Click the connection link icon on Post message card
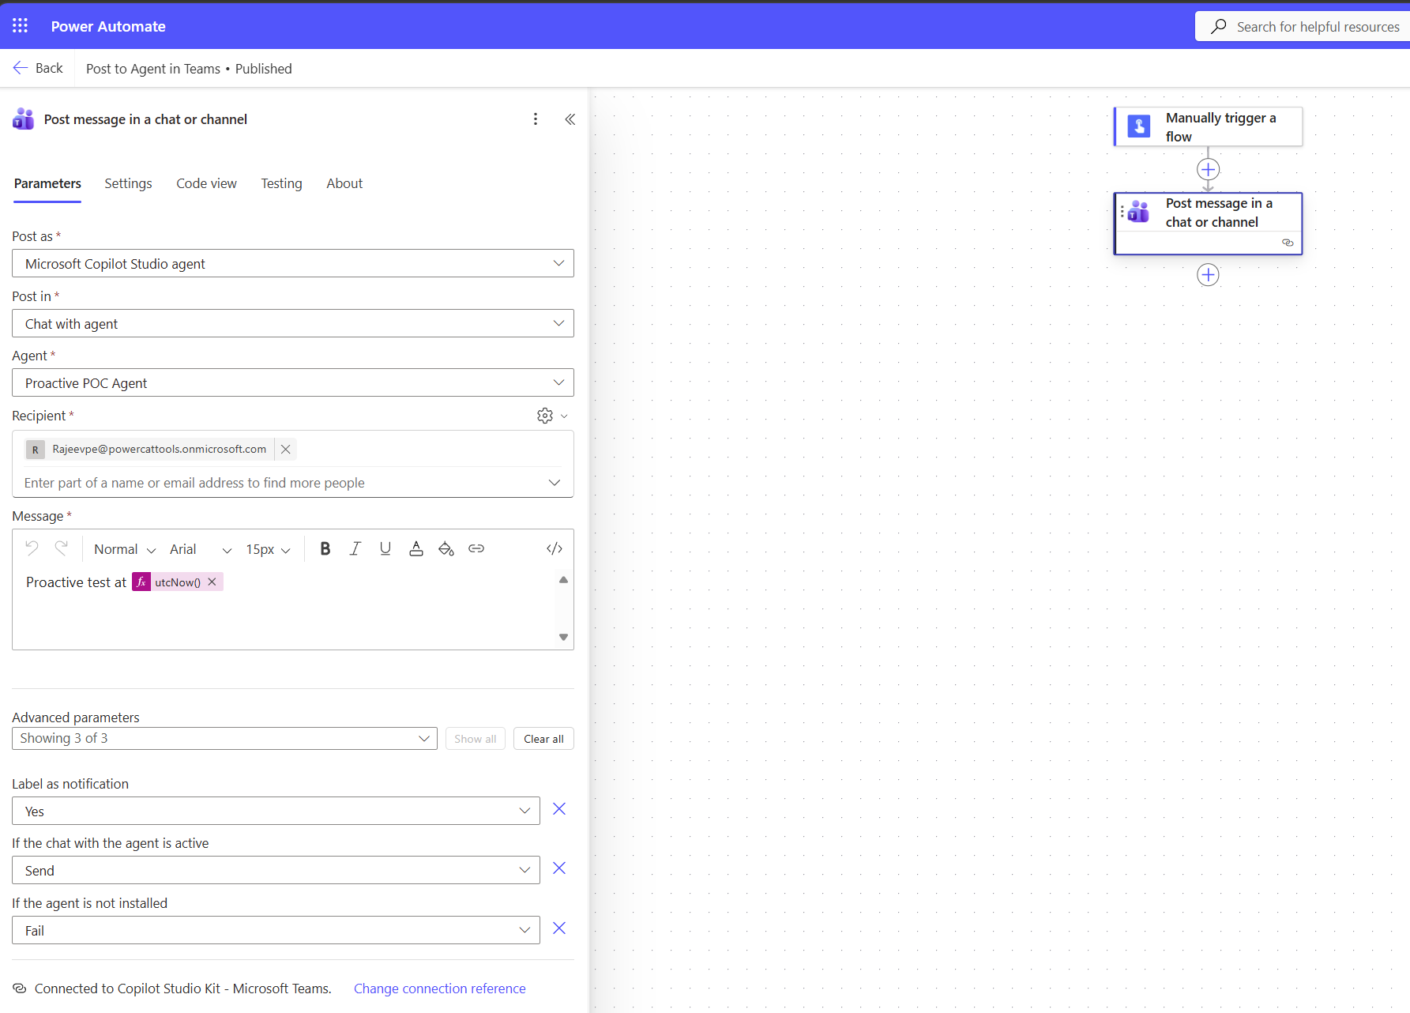Viewport: 1410px width, 1013px height. click(x=1288, y=243)
